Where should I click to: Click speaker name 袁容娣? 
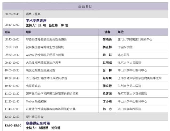(x=107, y=94)
